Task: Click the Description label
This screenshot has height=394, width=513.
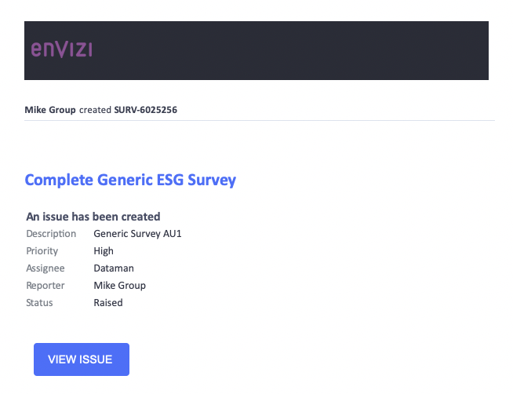Action: pos(51,234)
